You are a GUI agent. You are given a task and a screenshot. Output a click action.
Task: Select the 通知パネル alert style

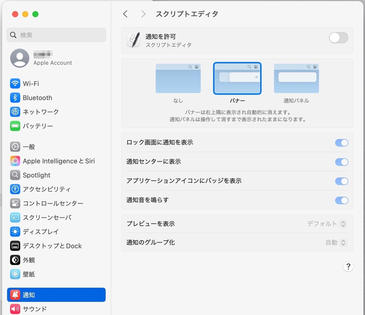pos(296,78)
